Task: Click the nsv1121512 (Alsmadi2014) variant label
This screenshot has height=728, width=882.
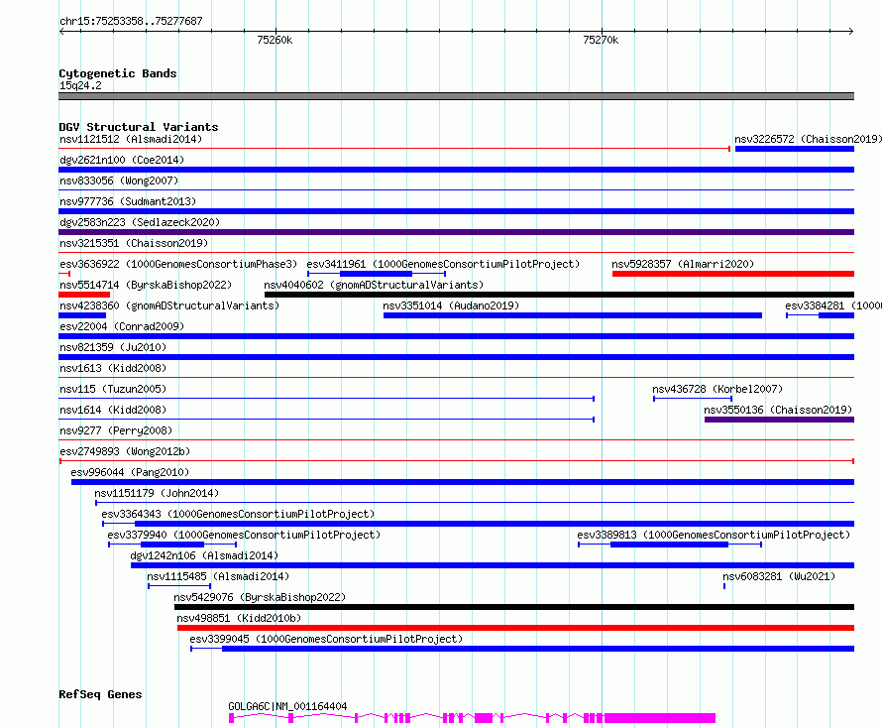Action: click(x=131, y=139)
